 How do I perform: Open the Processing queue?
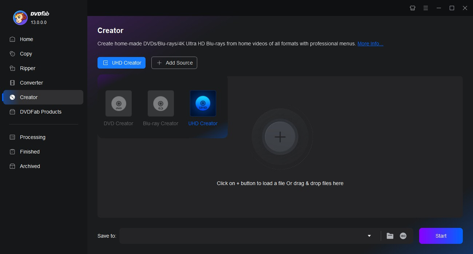[x=32, y=137]
